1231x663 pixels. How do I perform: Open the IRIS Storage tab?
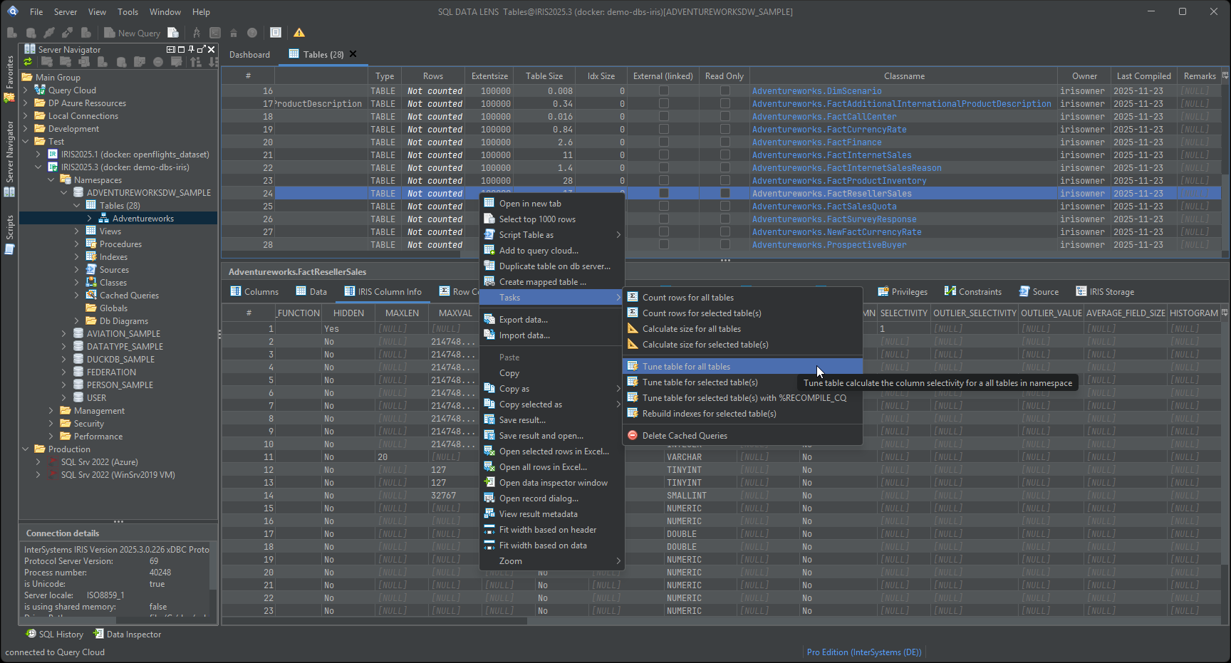tap(1105, 292)
